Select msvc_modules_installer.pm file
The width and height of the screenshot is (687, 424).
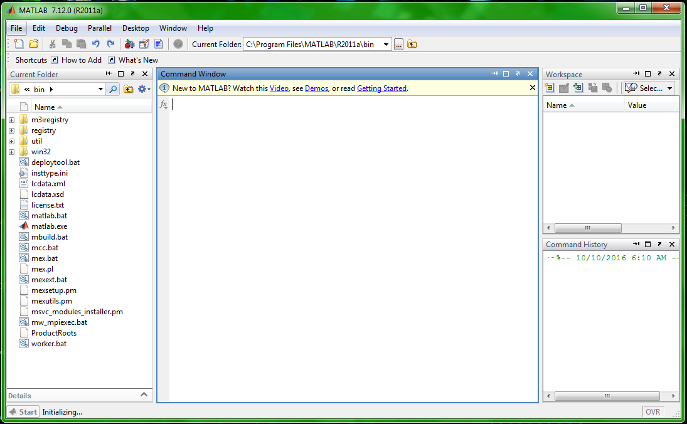77,312
